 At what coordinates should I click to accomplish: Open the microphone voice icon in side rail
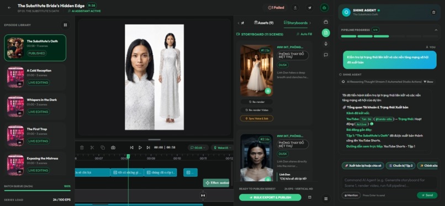click(326, 44)
